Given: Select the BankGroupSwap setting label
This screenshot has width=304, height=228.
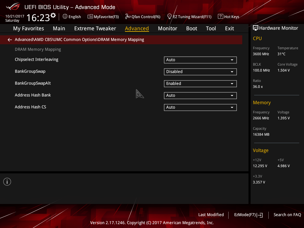Looking at the screenshot, I should point(30,71).
